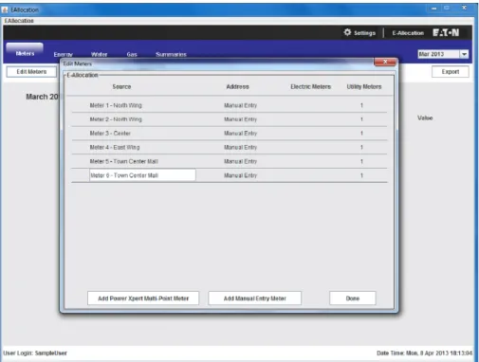Click the User Login SampleUser status text
Viewport: 479px width, 362px height.
coord(35,353)
